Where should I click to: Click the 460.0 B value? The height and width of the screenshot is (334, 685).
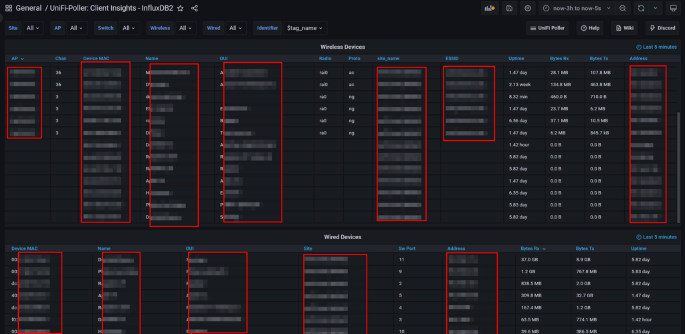[559, 96]
